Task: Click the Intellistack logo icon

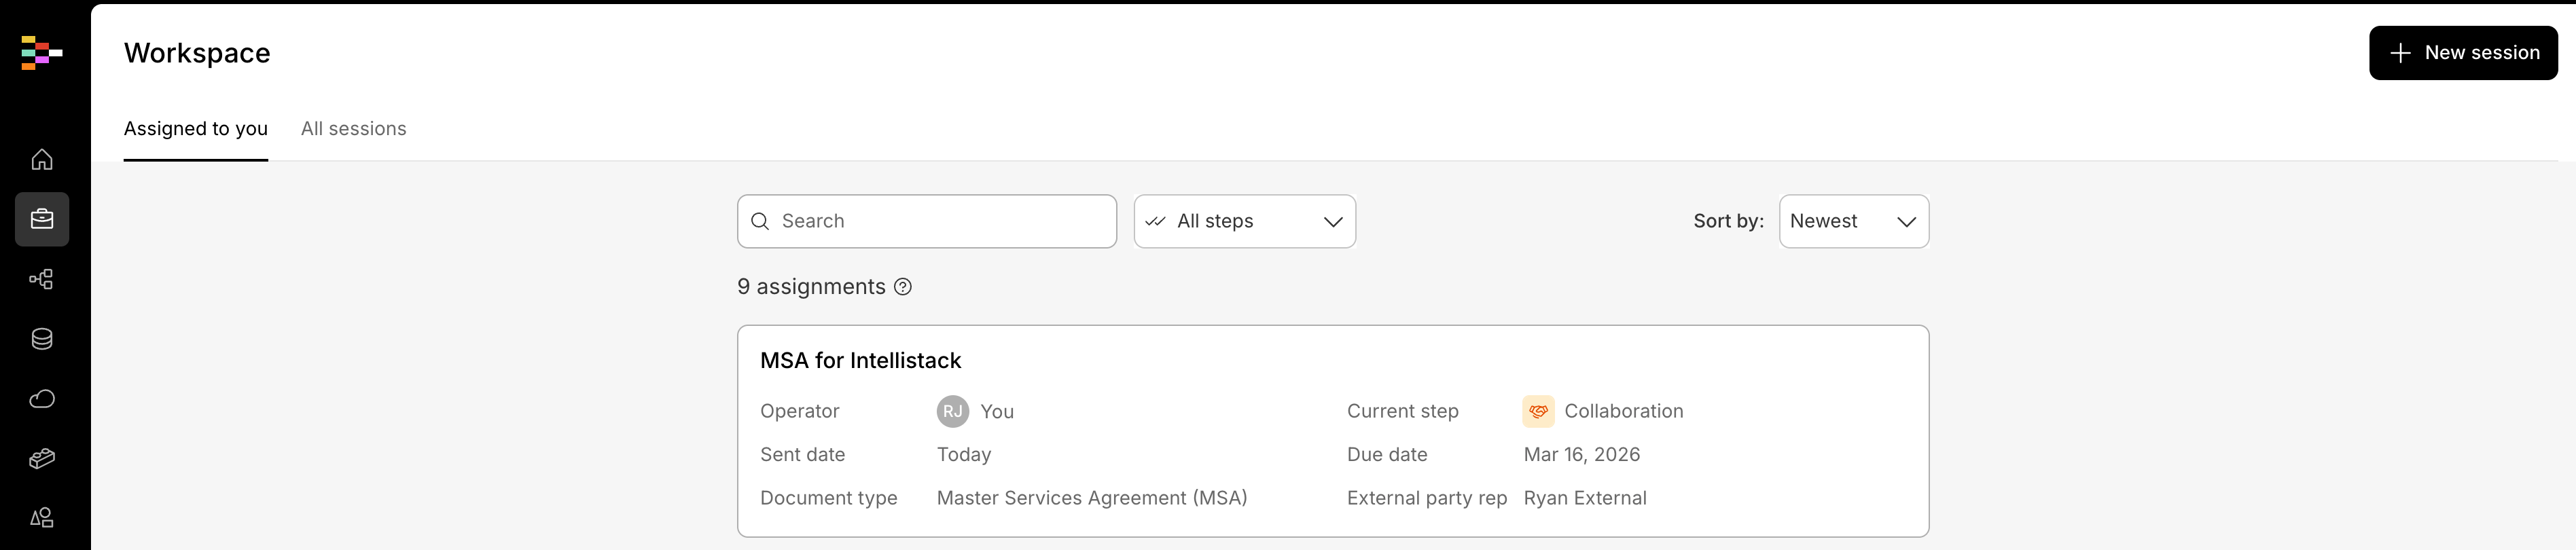Action: point(41,53)
